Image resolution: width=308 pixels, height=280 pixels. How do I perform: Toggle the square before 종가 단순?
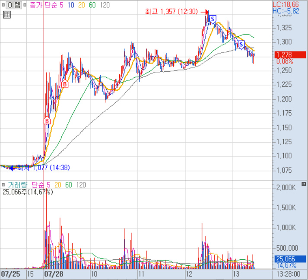(x=26, y=5)
